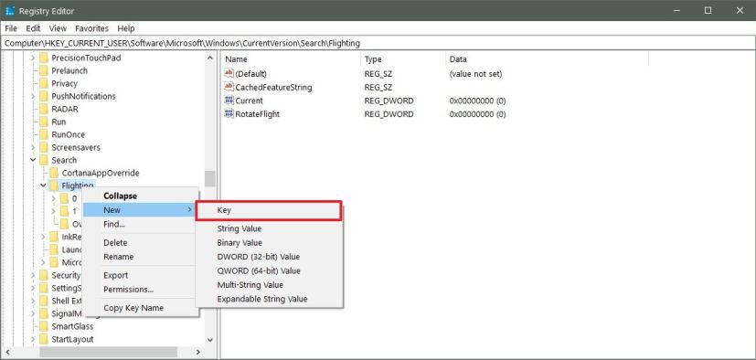Click the Type column header
Screen dimensions: 756x360
pos(402,59)
